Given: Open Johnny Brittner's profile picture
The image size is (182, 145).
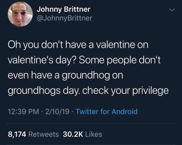Looking at the screenshot, I should pos(20,14).
